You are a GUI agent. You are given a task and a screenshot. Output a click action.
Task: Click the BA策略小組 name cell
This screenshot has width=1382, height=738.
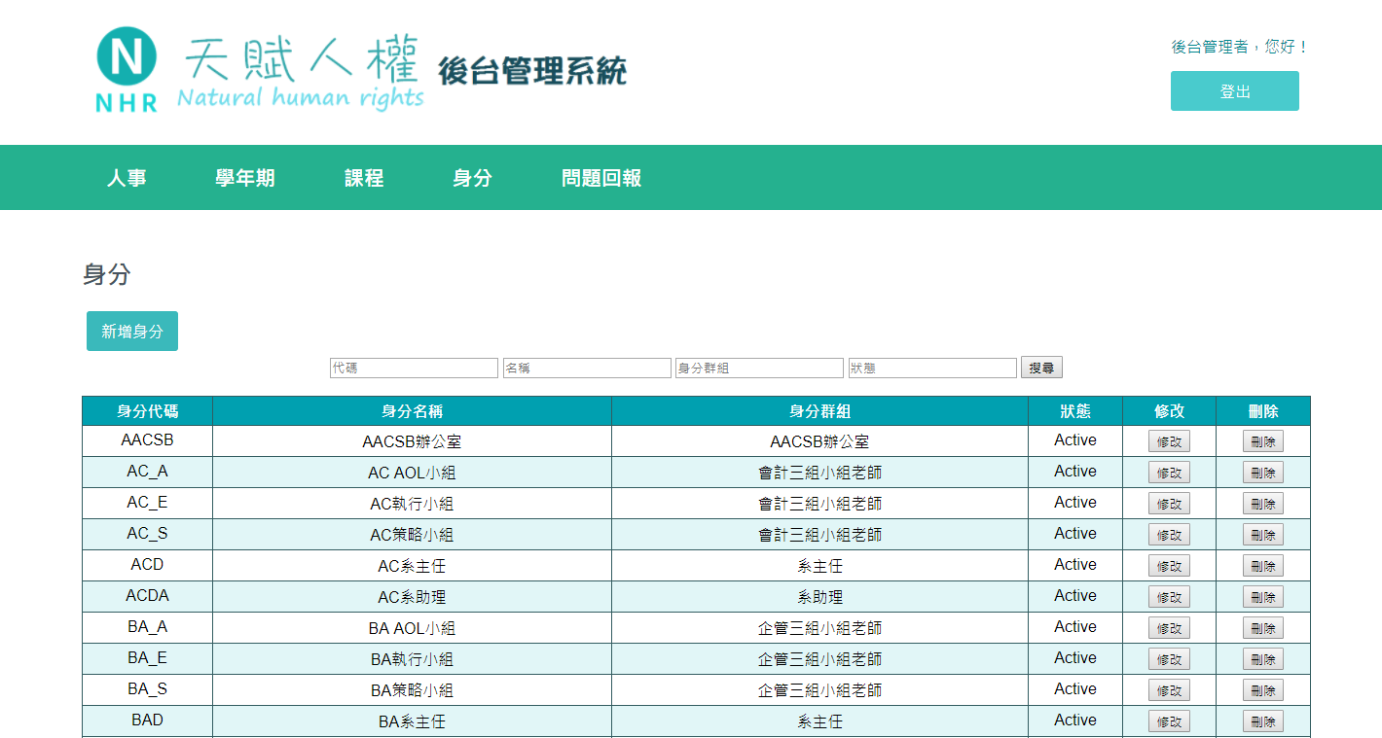412,690
